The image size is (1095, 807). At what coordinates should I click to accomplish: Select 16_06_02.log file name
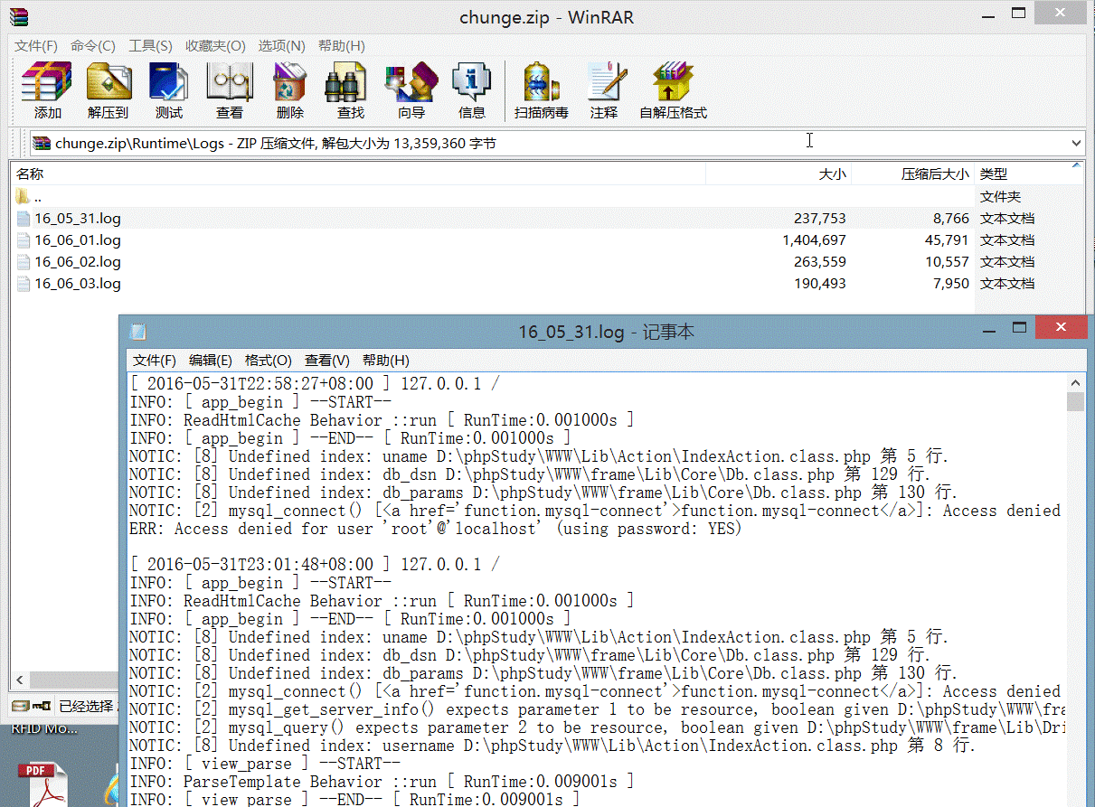tap(78, 261)
